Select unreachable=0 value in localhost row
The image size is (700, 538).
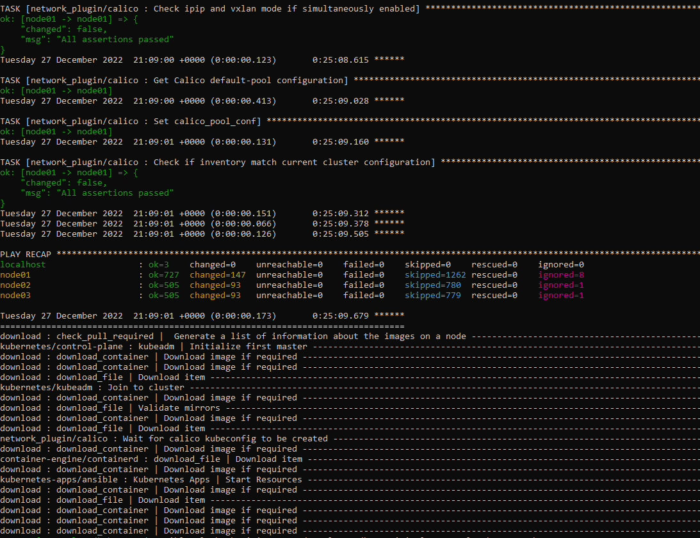[x=289, y=265]
